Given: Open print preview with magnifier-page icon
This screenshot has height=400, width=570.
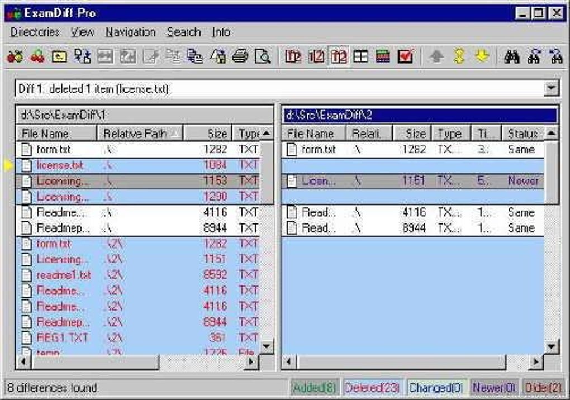Looking at the screenshot, I should coord(263,56).
